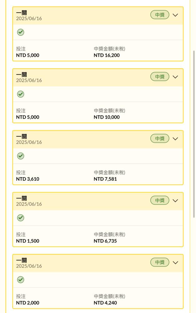This screenshot has height=313, width=196.
Task: Click 中獎 badge on the NTD 16,200 card
Action: (x=160, y=15)
